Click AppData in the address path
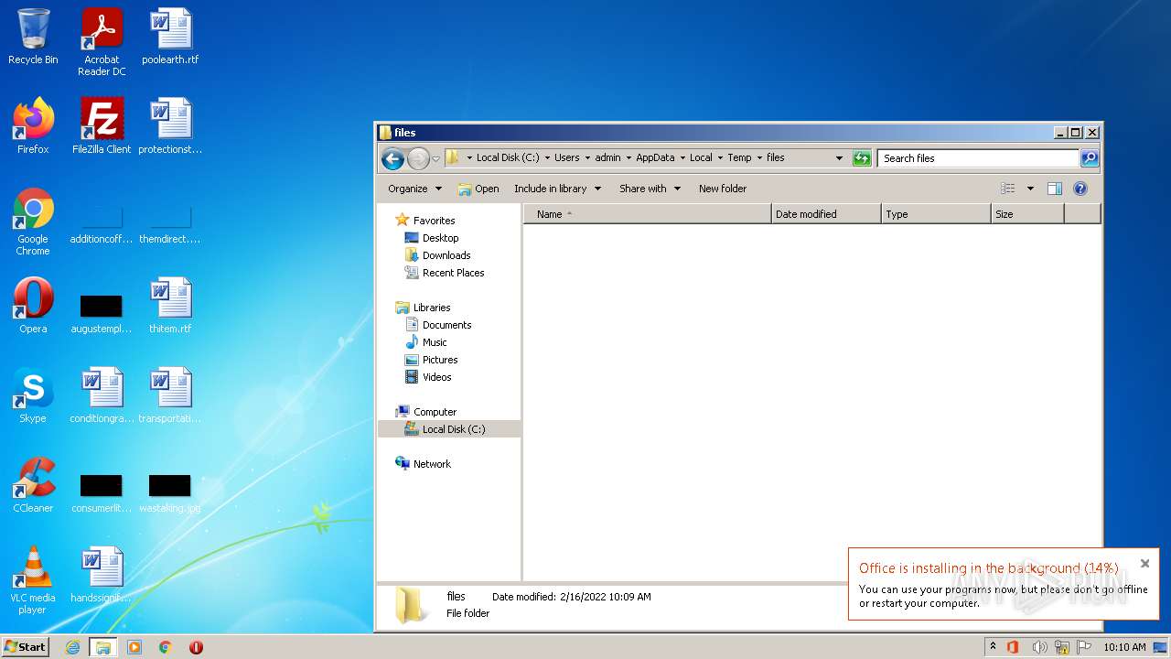 coord(655,157)
